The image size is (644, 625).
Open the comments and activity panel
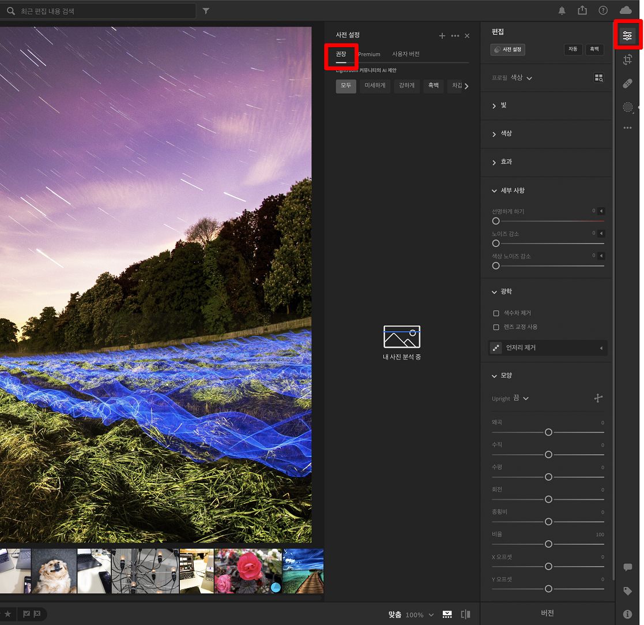click(x=628, y=567)
